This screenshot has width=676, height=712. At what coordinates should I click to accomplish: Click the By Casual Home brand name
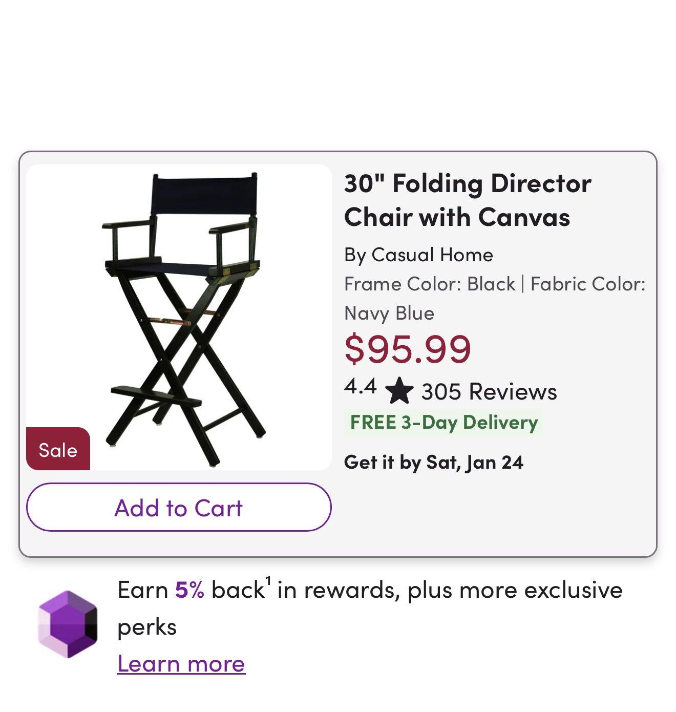[418, 255]
